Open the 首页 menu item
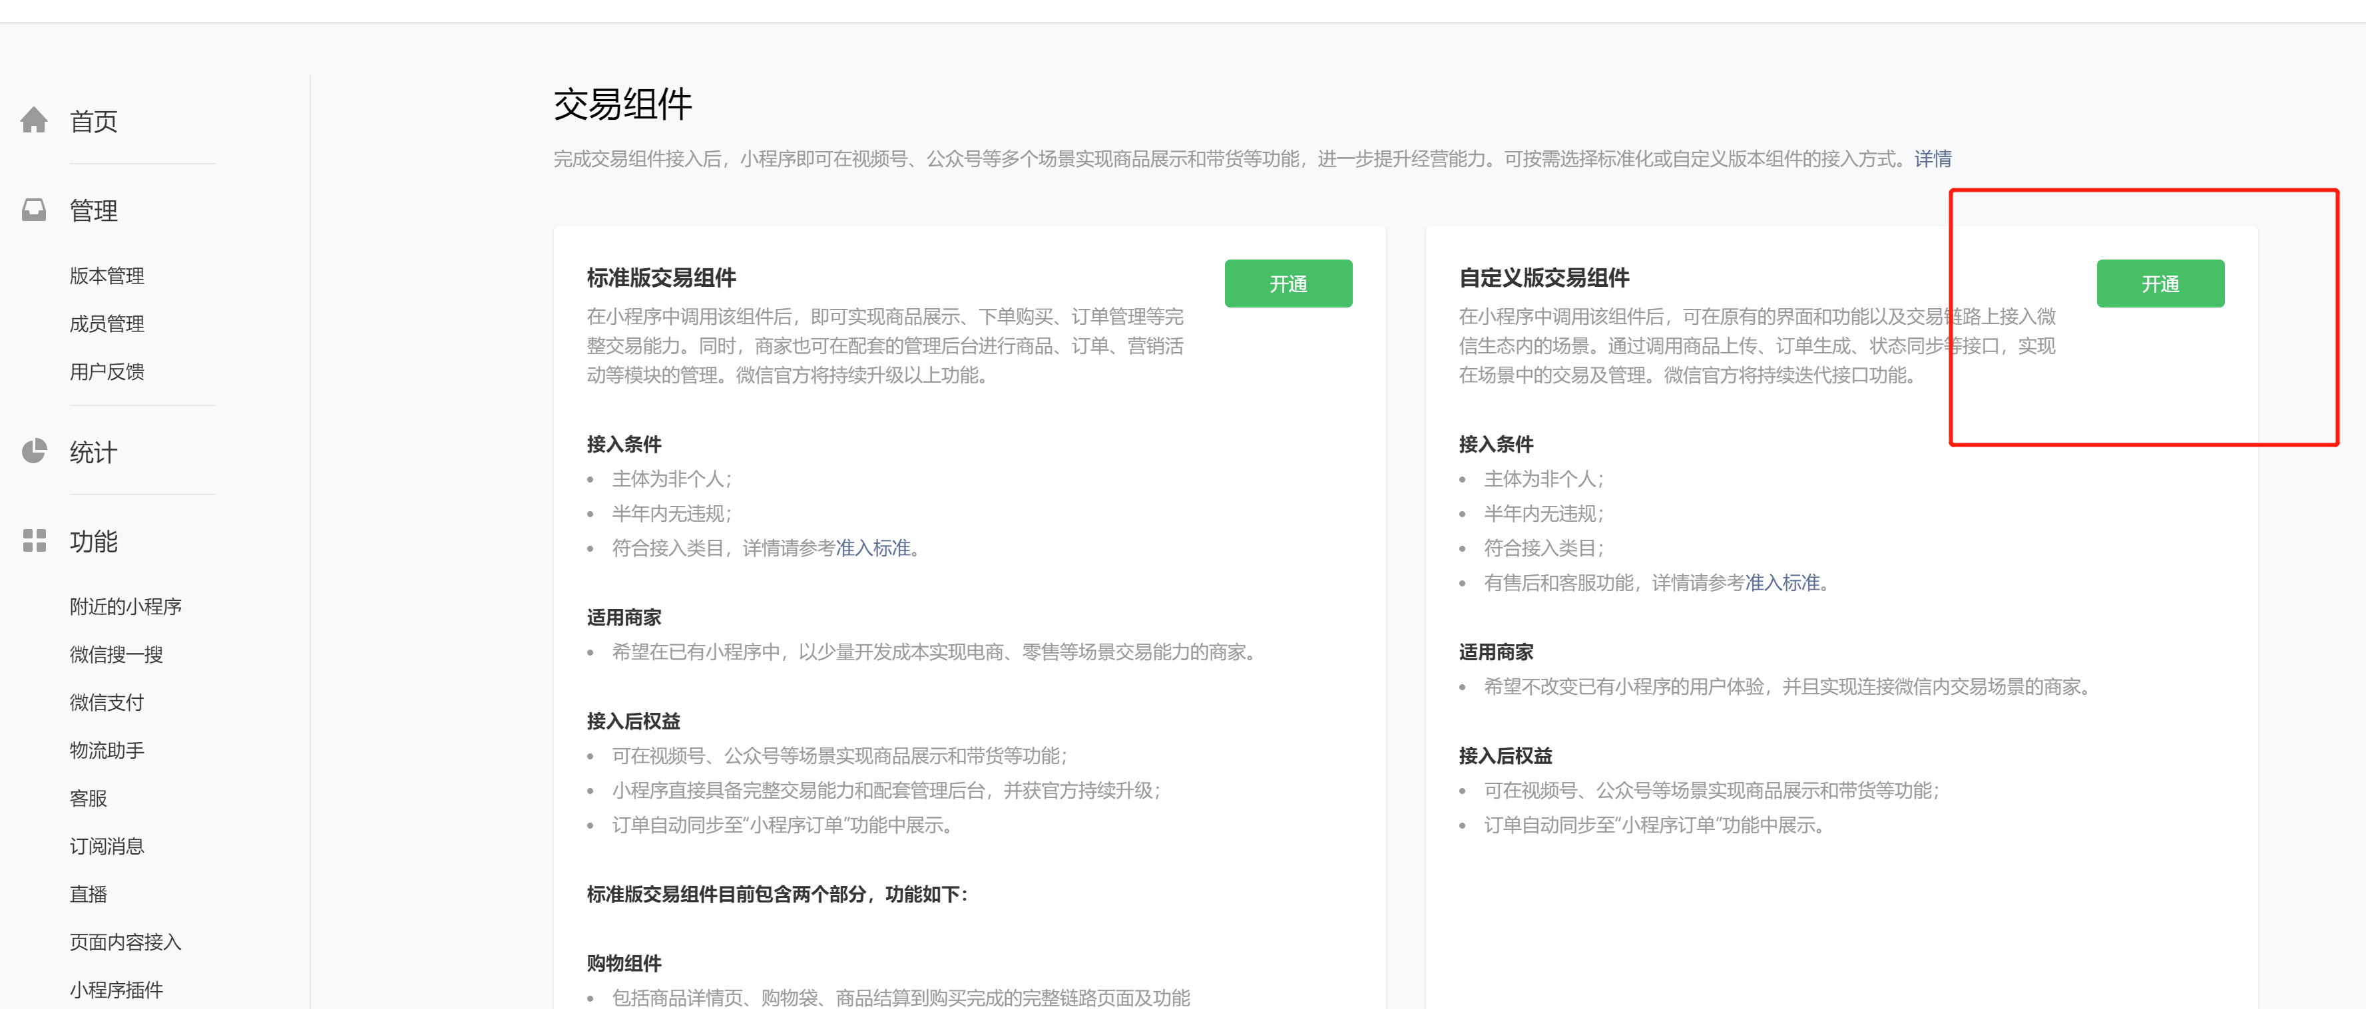Viewport: 2366px width, 1009px height. [x=94, y=121]
